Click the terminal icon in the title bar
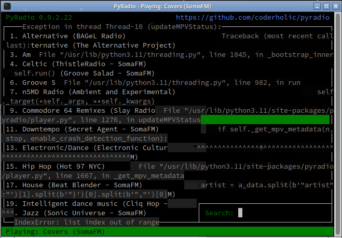 pos(7,6)
